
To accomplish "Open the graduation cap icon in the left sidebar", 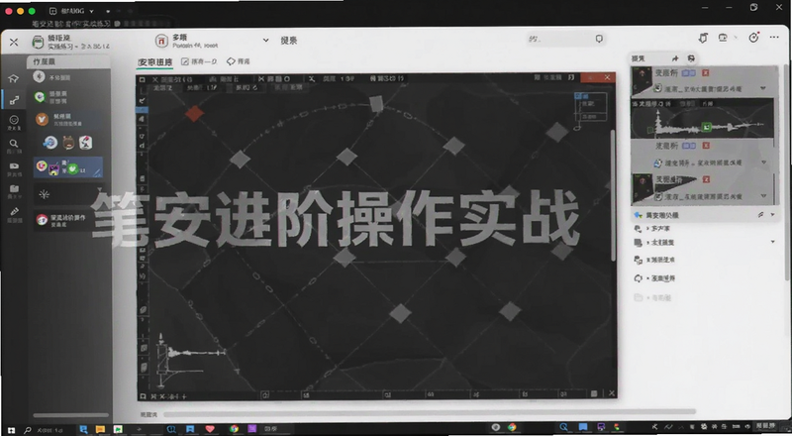I will click(x=14, y=78).
